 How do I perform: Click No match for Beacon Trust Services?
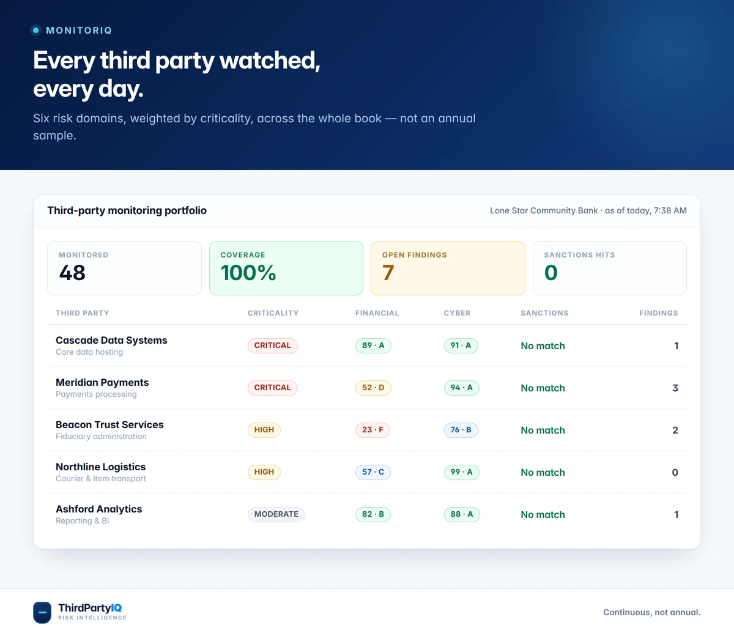[x=543, y=431]
